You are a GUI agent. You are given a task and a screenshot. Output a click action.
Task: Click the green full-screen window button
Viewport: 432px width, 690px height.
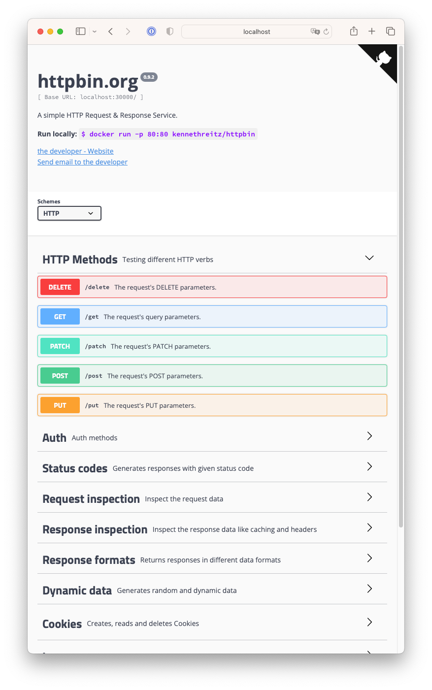tap(60, 32)
